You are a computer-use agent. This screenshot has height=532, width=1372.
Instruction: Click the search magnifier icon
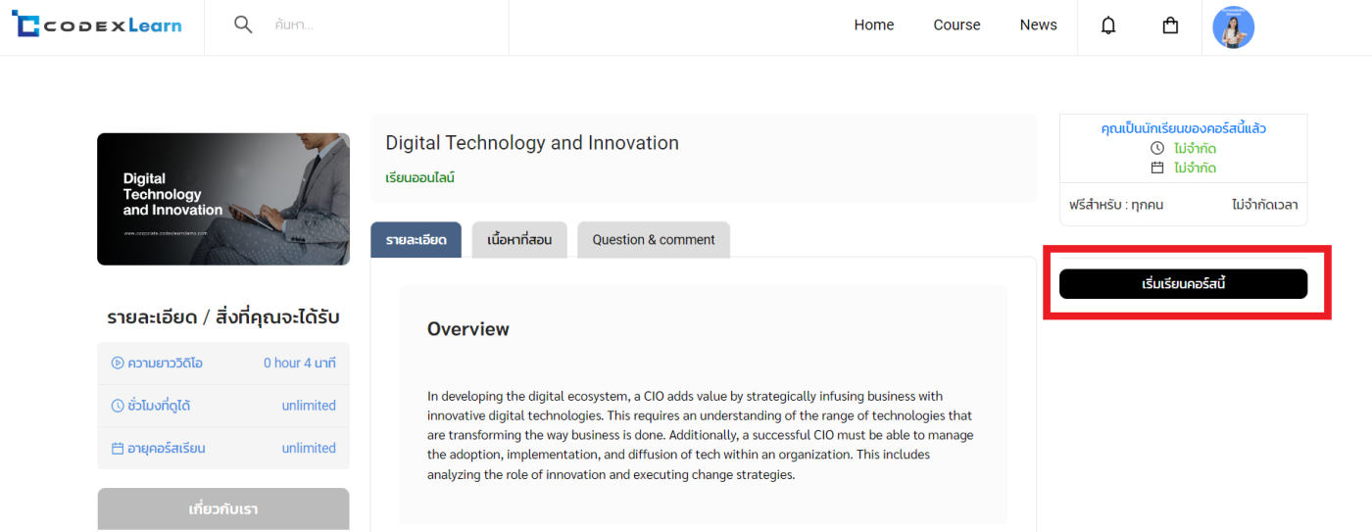pyautogui.click(x=243, y=24)
